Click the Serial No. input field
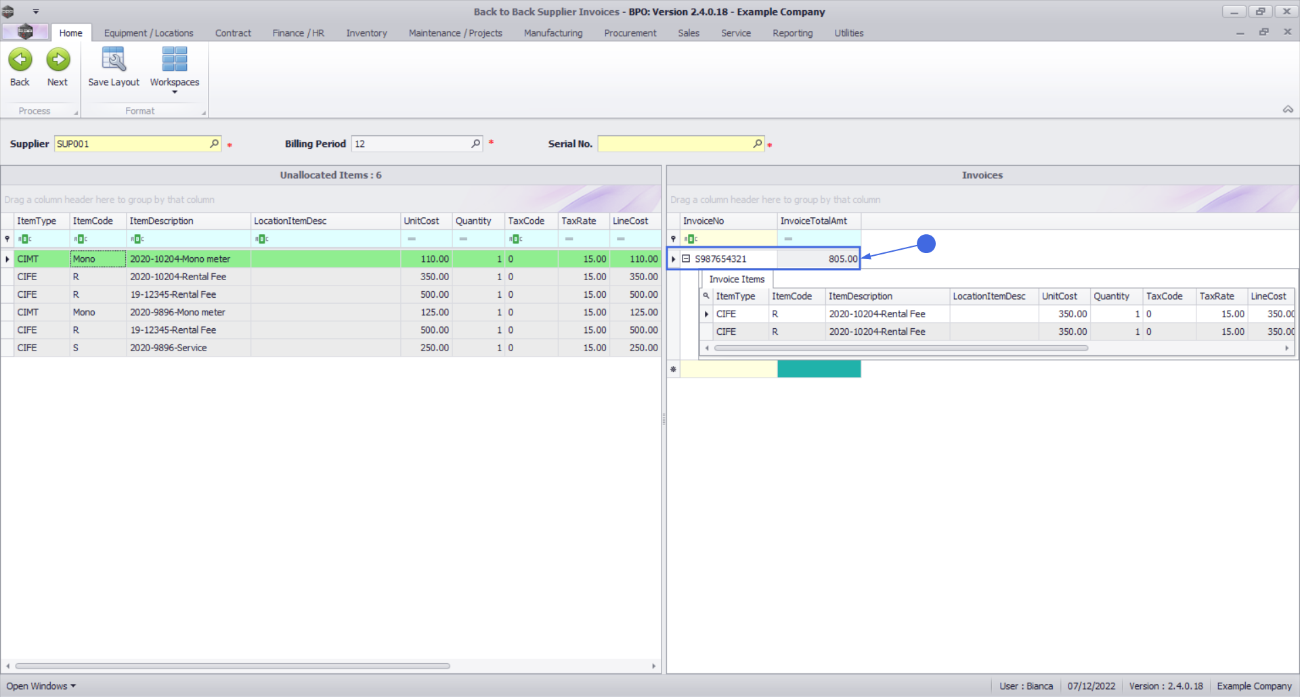Image resolution: width=1300 pixels, height=697 pixels. 674,143
